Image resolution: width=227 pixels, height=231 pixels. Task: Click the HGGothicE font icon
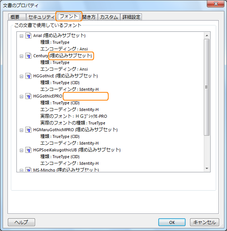pos(28,76)
